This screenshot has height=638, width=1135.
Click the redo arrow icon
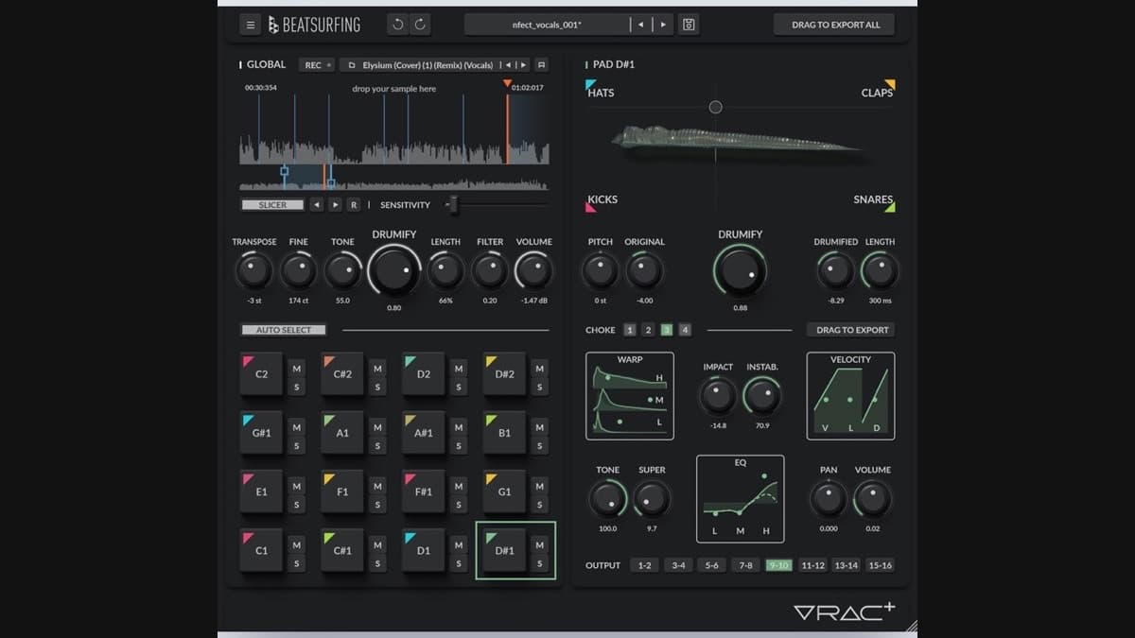point(421,25)
